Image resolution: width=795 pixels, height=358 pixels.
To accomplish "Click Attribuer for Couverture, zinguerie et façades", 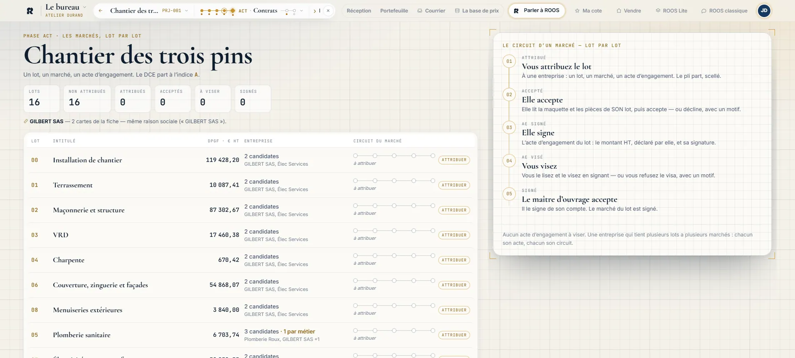I will 454,285.
